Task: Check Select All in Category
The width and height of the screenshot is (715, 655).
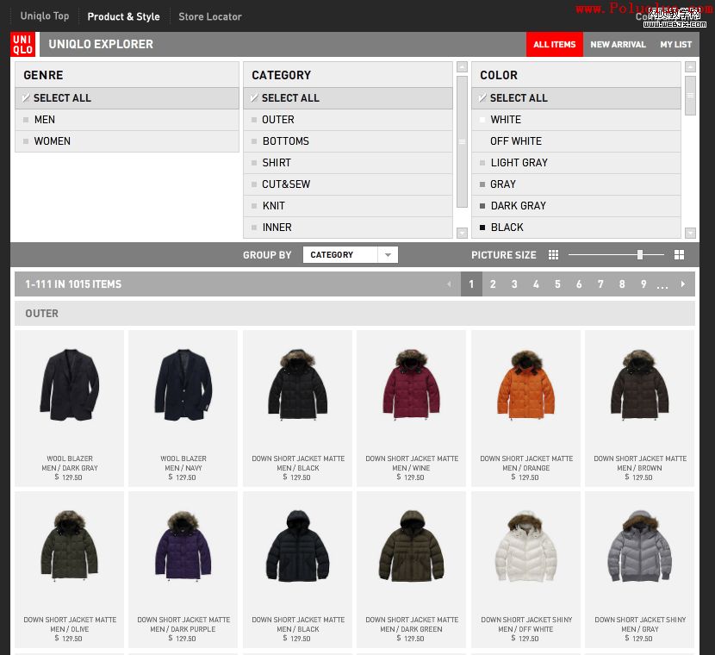Action: click(x=348, y=98)
